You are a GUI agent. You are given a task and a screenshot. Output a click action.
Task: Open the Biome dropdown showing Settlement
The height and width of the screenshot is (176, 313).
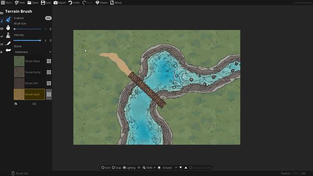33,52
